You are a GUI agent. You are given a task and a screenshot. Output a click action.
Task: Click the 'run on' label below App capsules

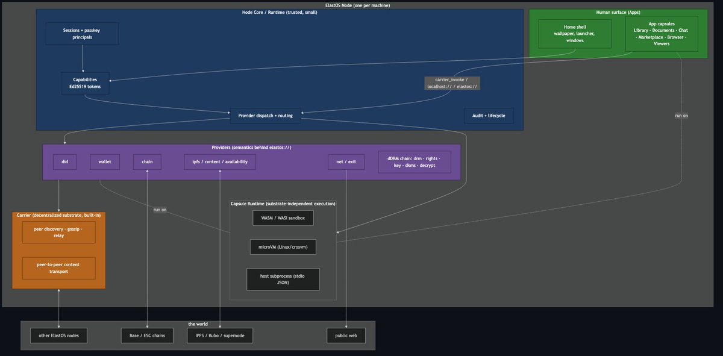[x=681, y=115]
